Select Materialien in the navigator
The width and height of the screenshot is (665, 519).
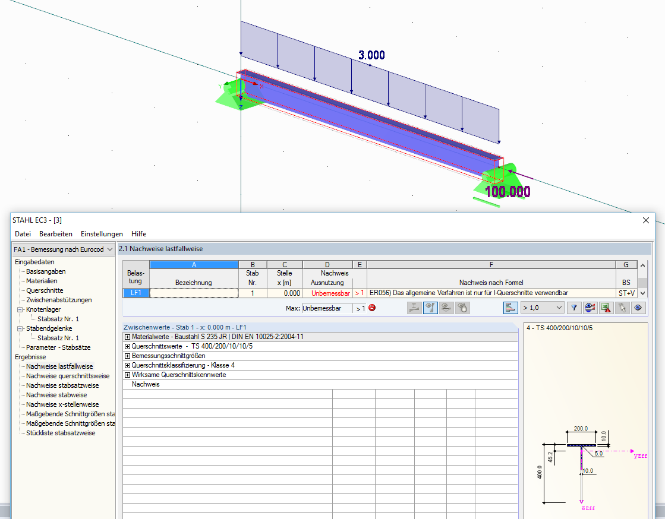pos(42,281)
